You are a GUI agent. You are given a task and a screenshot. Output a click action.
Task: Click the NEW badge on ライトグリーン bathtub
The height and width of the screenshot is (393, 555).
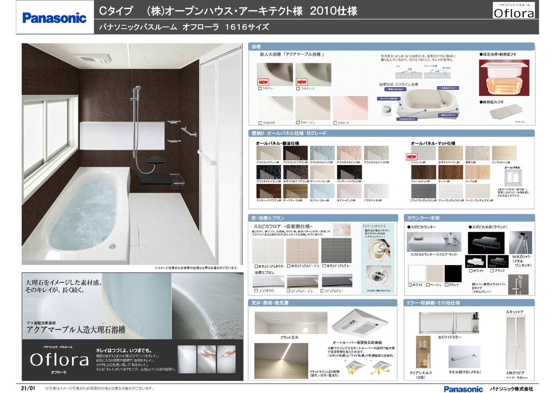[301, 82]
